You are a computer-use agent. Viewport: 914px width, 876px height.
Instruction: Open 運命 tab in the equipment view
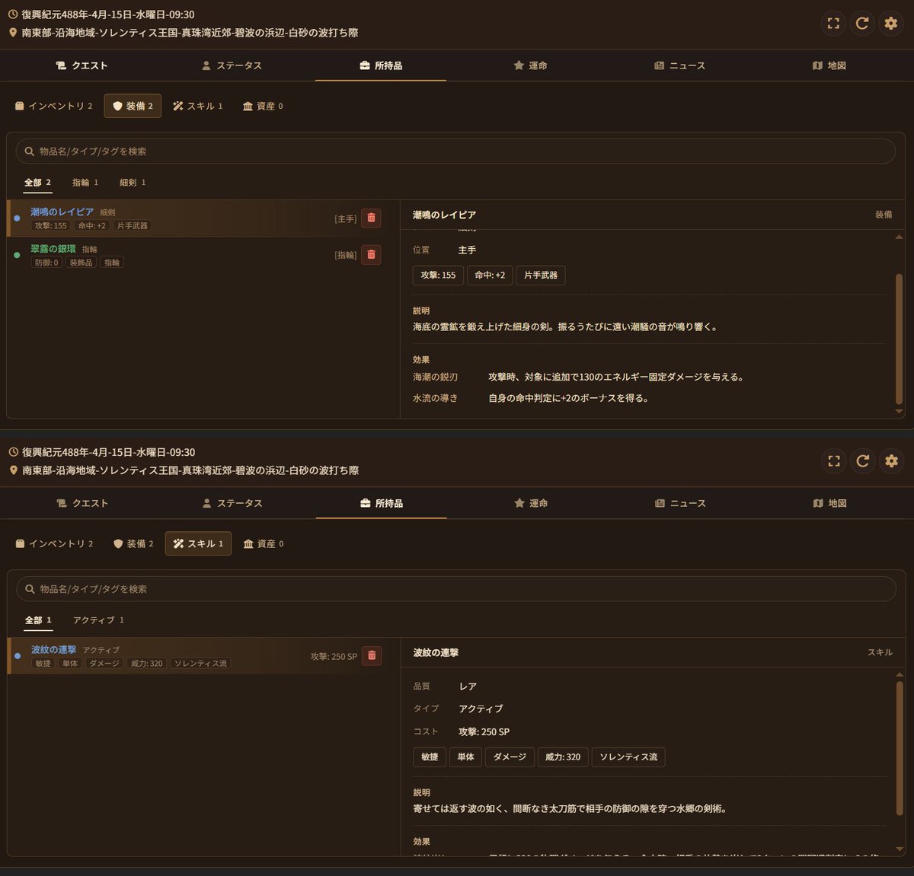530,65
